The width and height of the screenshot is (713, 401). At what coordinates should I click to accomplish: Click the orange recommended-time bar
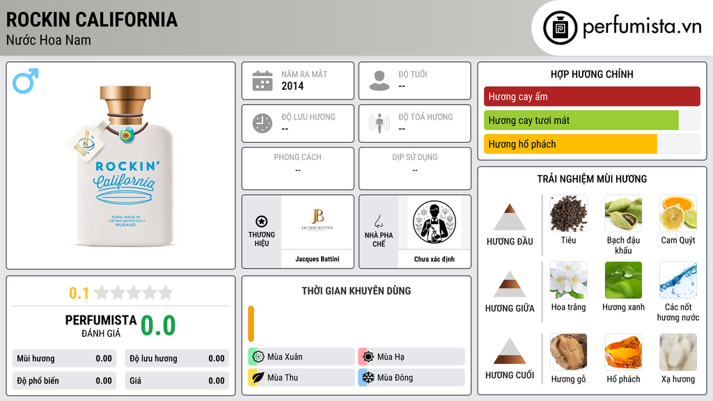point(251,324)
